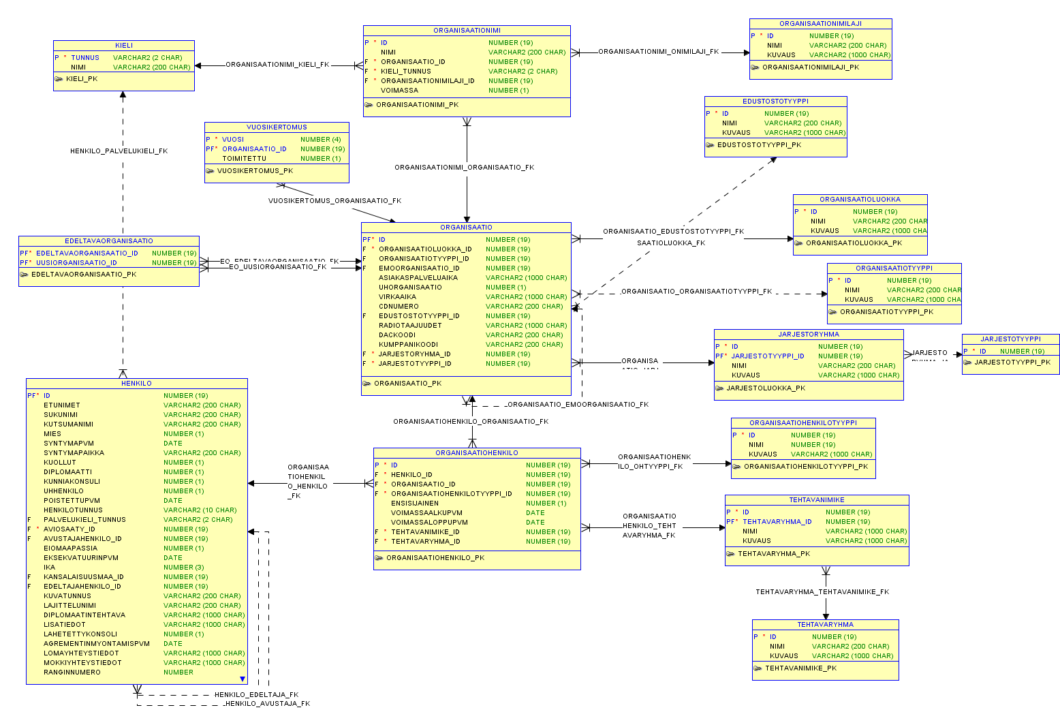Select TOIMITETTU column in VUOSIKERTOMUS table
Image resolution: width=1060 pixels, height=712 pixels.
click(277, 159)
